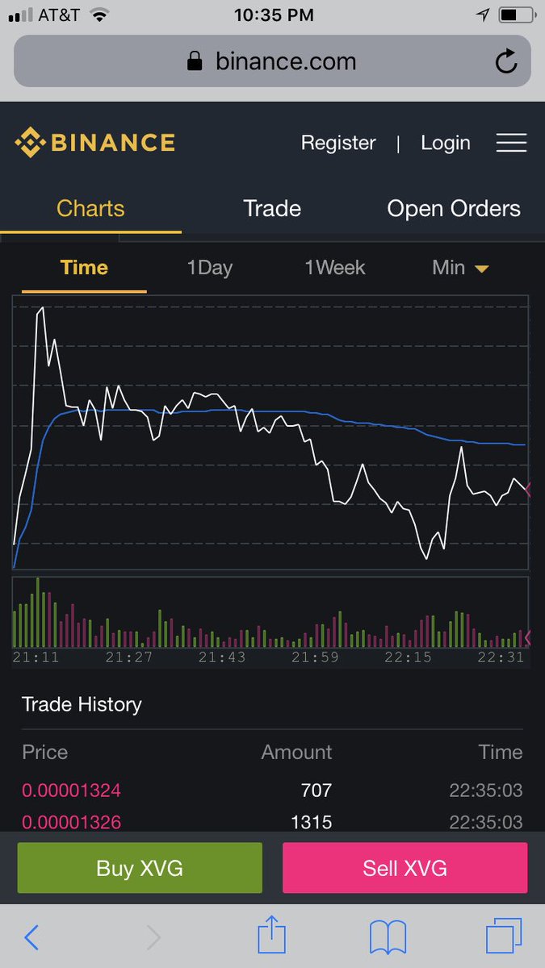The height and width of the screenshot is (968, 545).
Task: Reload the page with refresh icon
Action: [506, 61]
